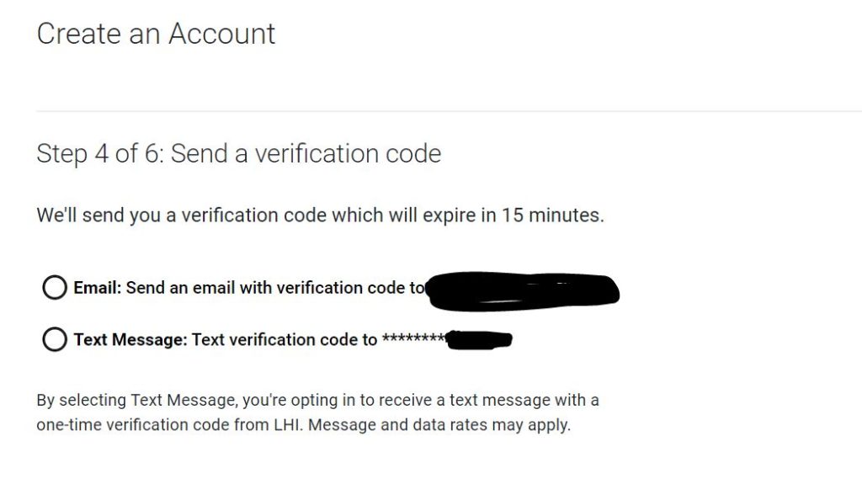This screenshot has height=484, width=862.
Task: Click "Send an email with verification code to" text
Action: point(275,288)
